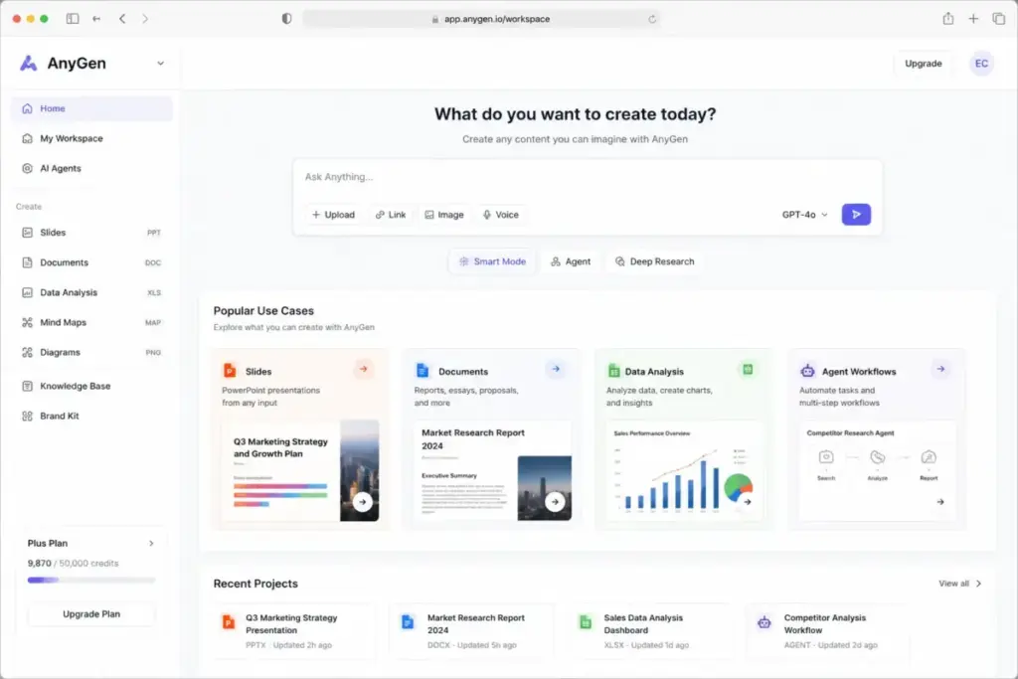Switch to Agent mode
This screenshot has width=1018, height=679.
[x=571, y=261]
